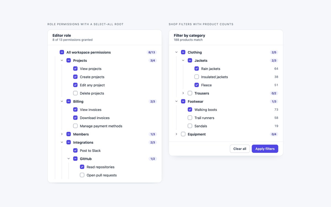Click the Rain jackets count 64
This screenshot has width=331, height=207.
pos(276,69)
